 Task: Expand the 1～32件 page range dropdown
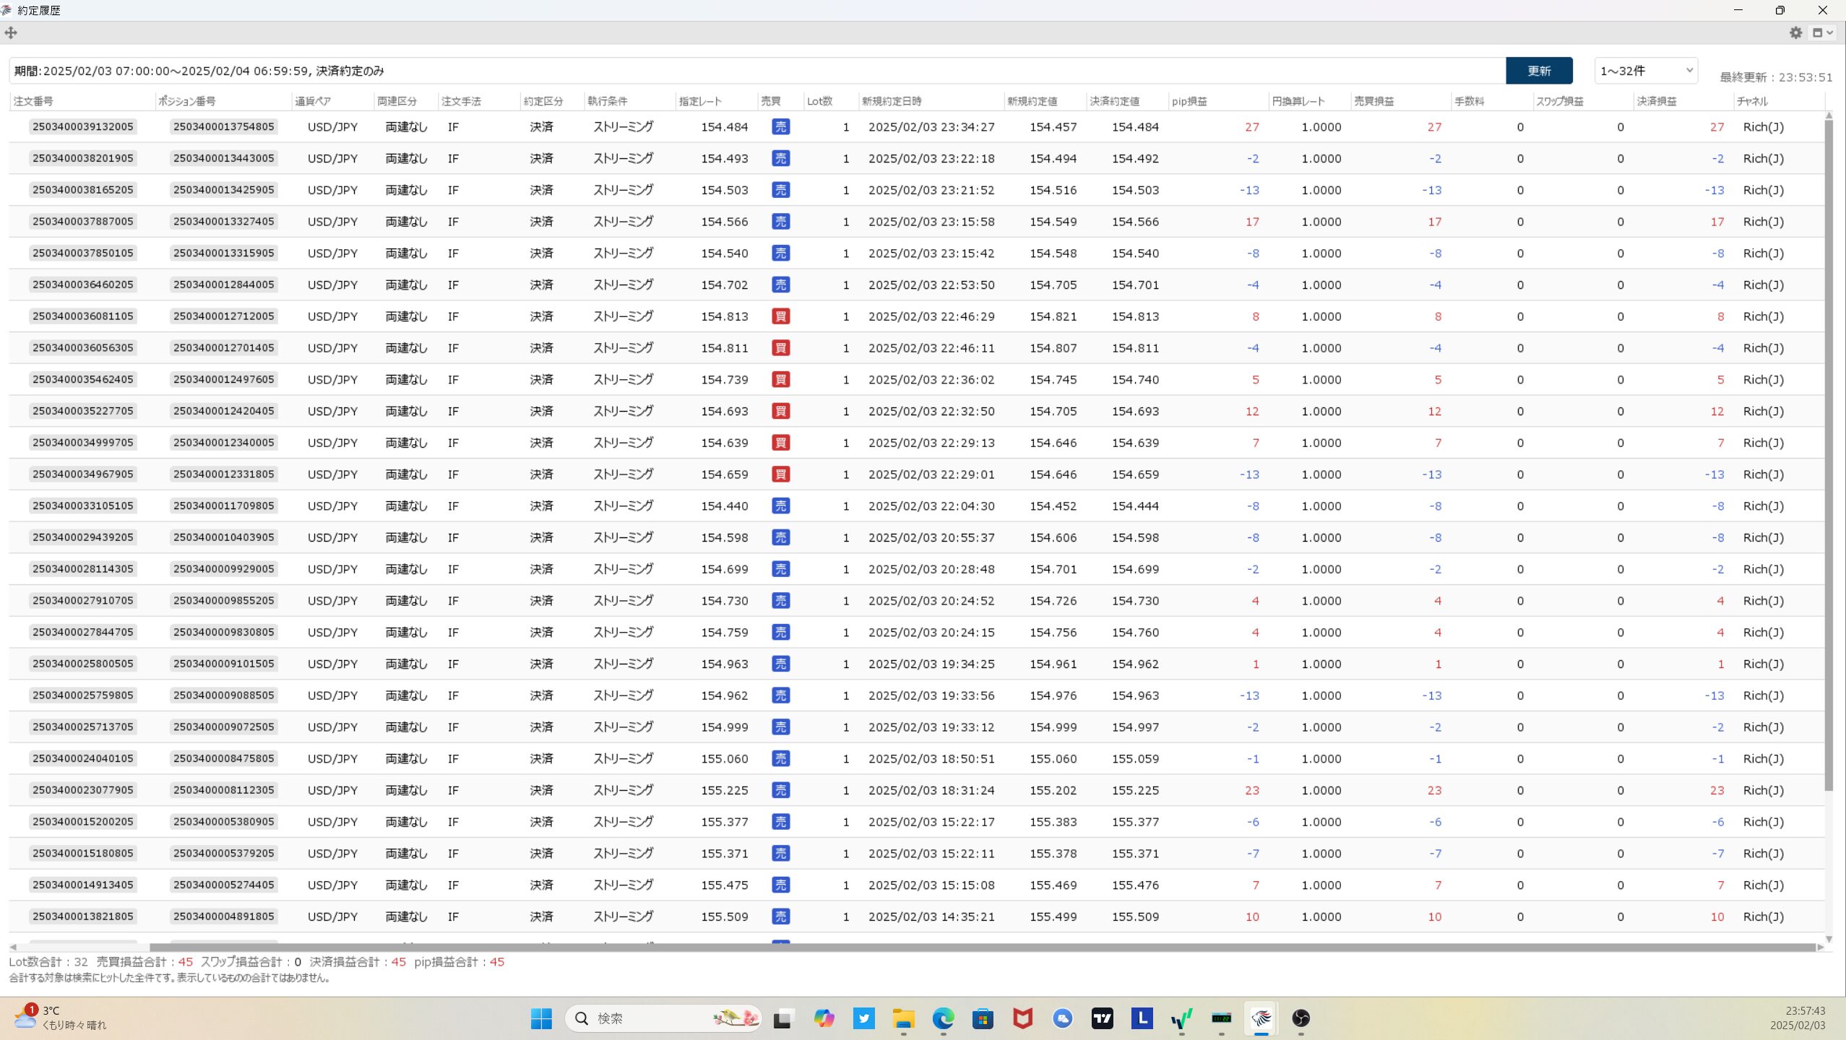pos(1645,71)
